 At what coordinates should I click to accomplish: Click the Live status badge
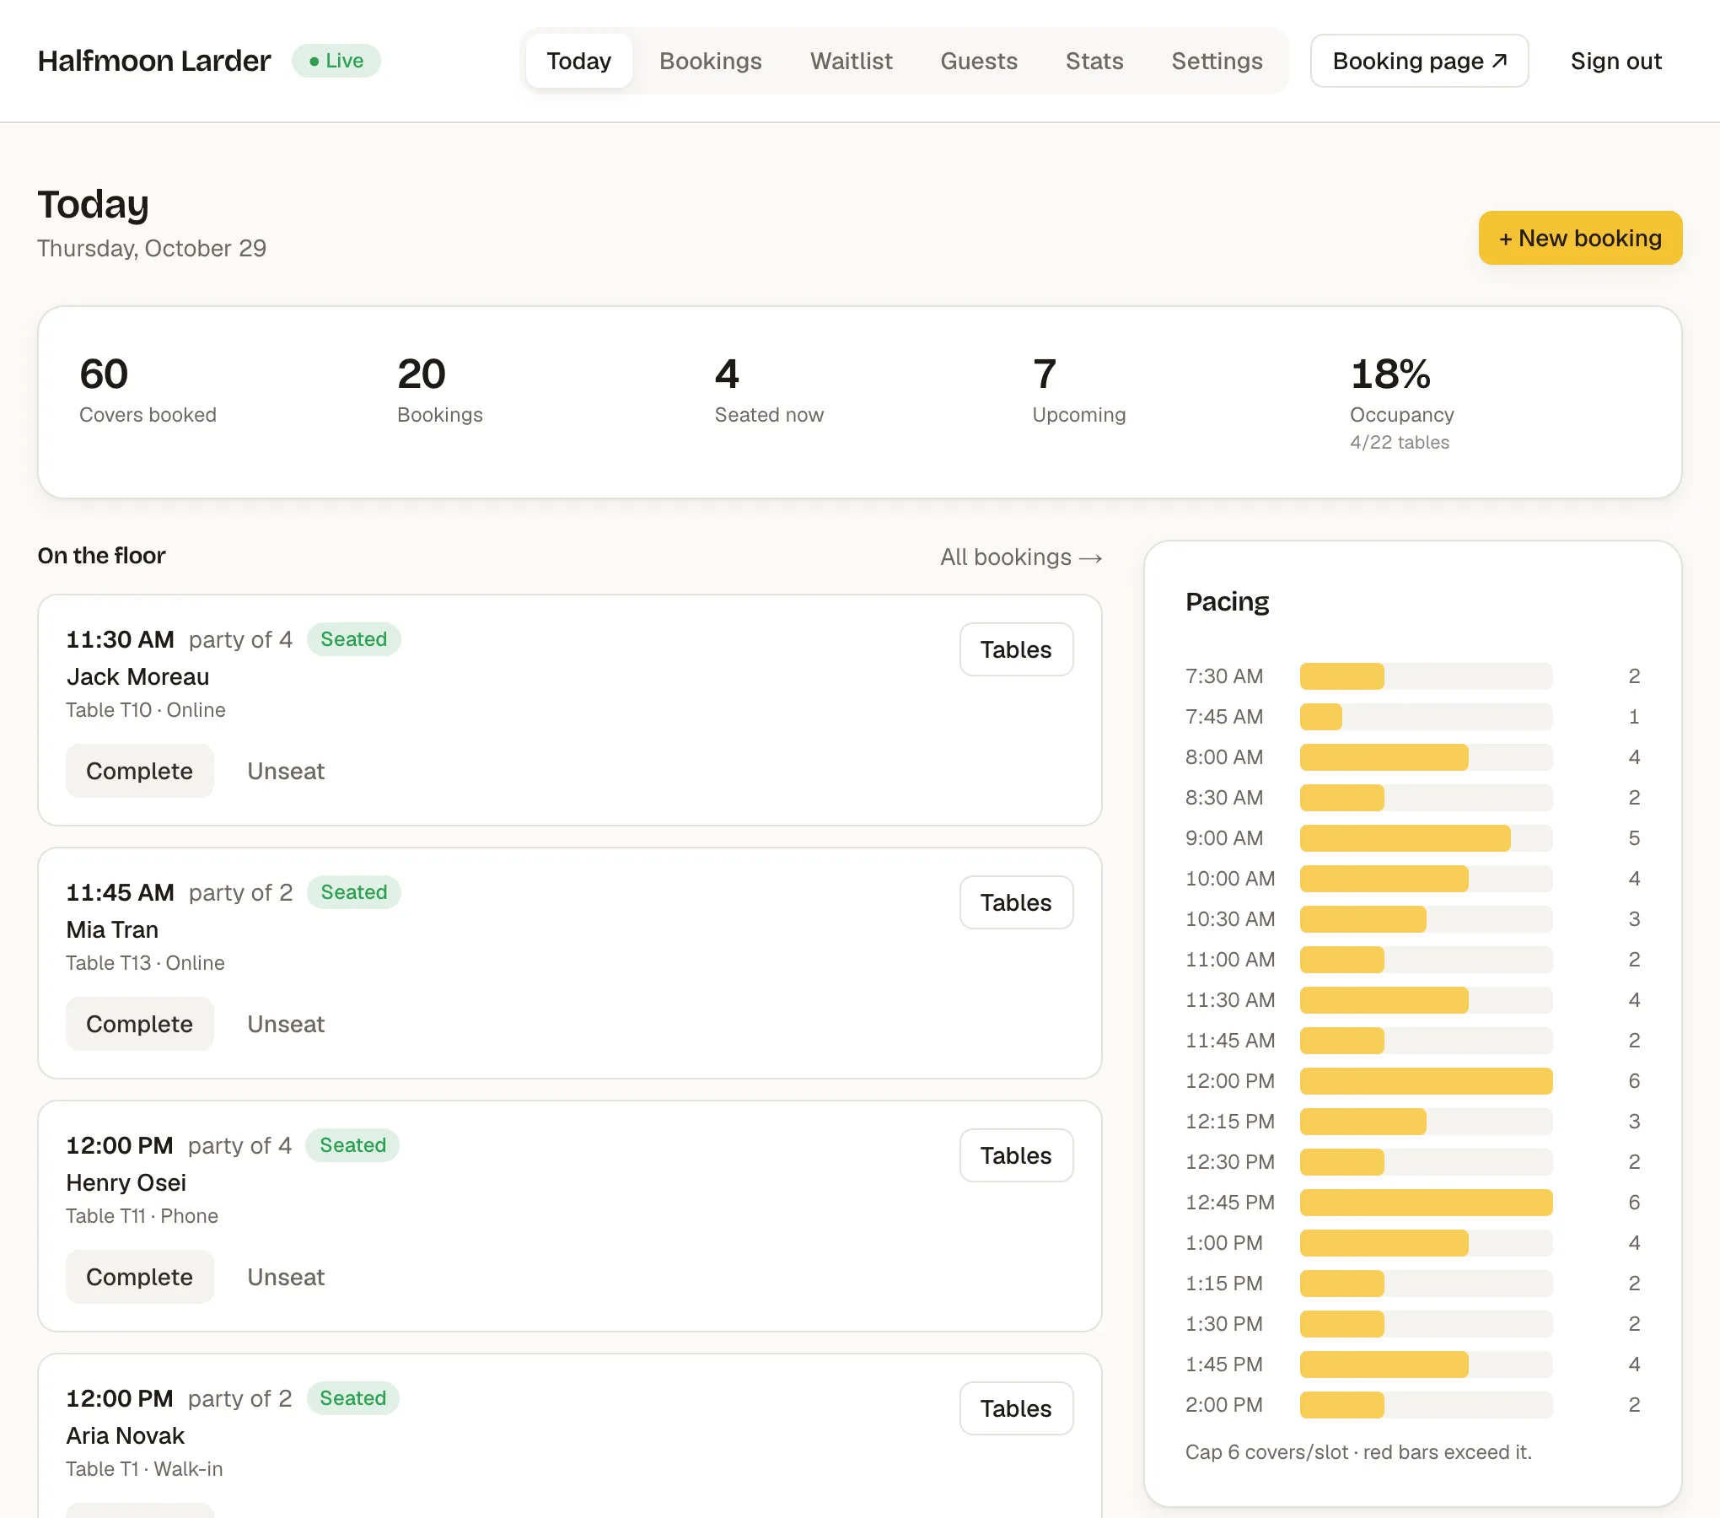coord(336,61)
